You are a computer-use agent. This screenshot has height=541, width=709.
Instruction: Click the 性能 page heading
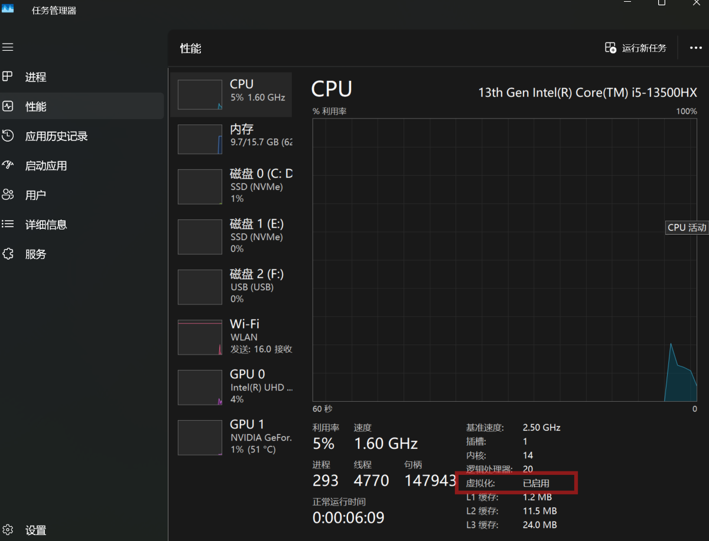pyautogui.click(x=191, y=48)
